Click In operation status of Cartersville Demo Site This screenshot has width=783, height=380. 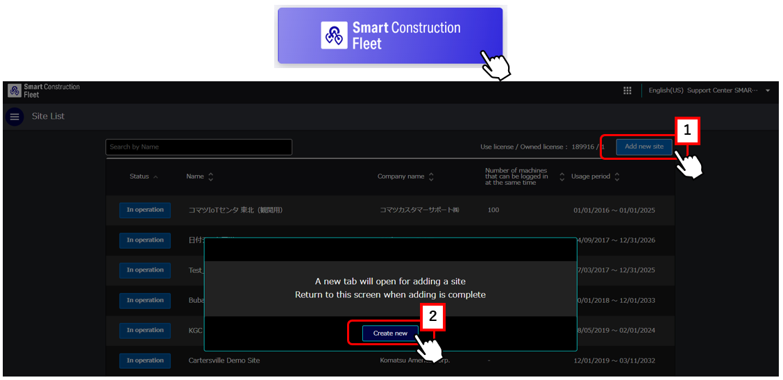tap(145, 361)
